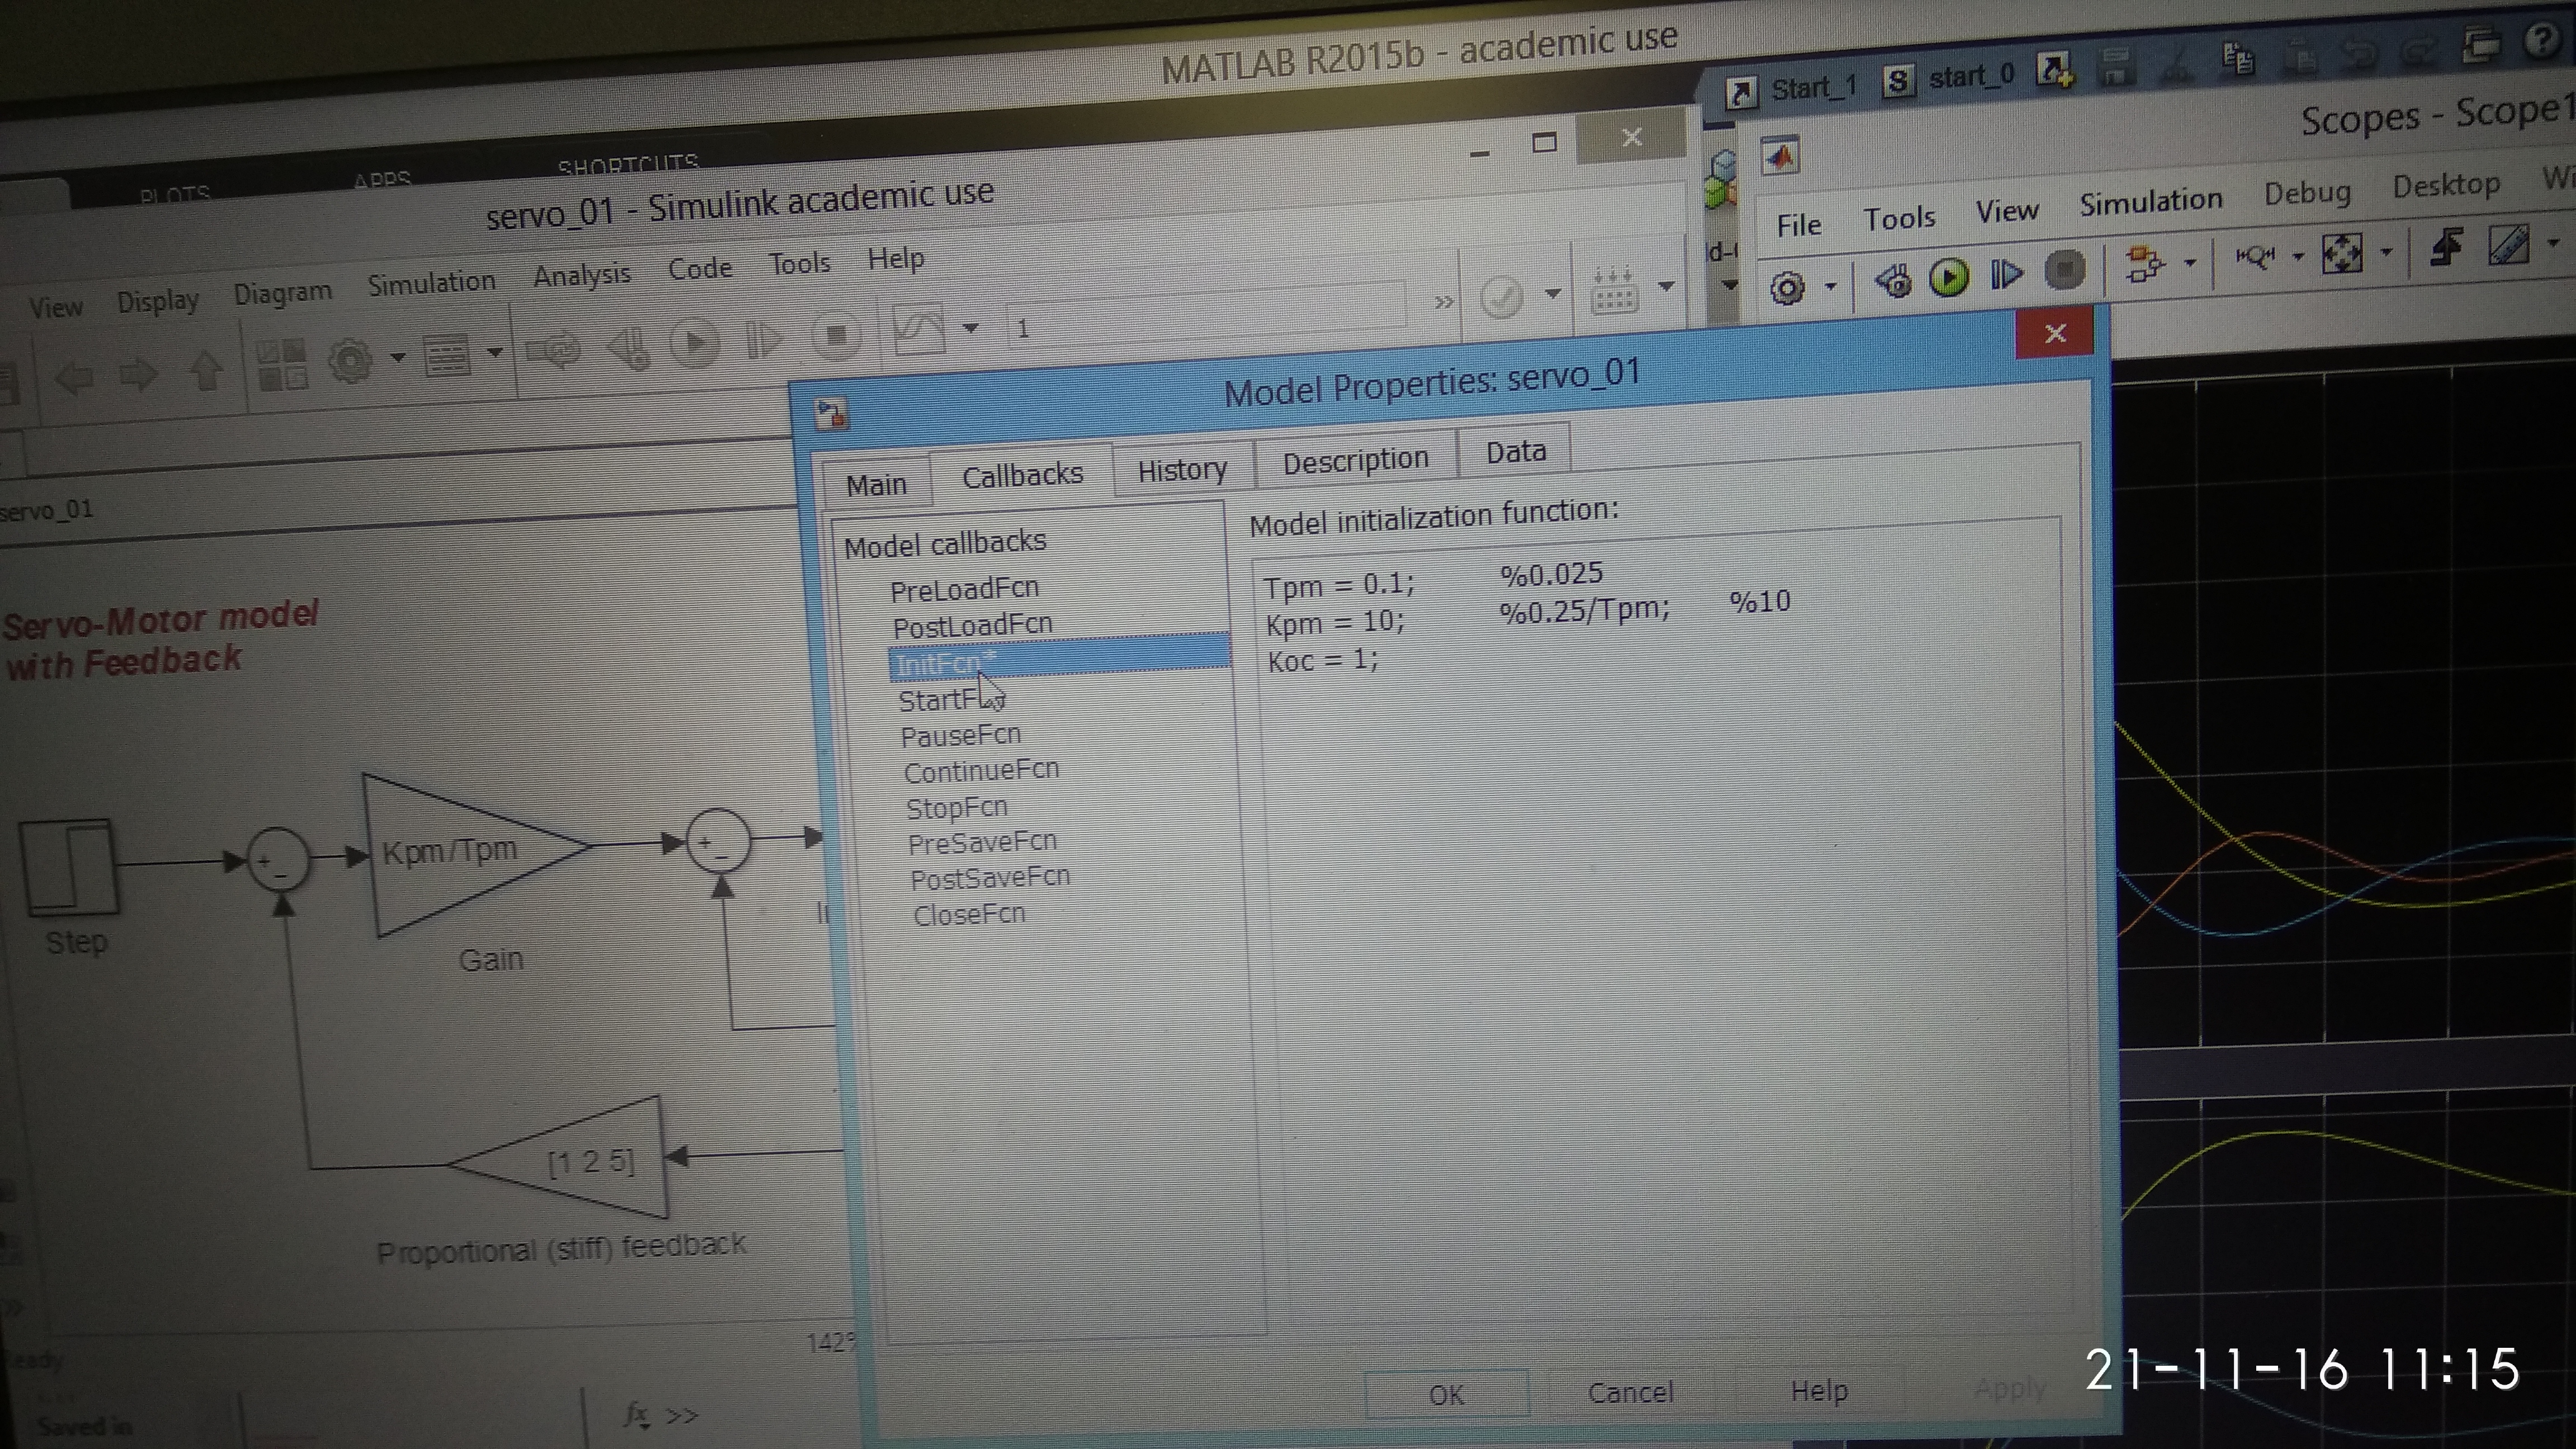Click Cancel in the Model Properties dialog
The width and height of the screenshot is (2576, 1449).
tap(1631, 1392)
